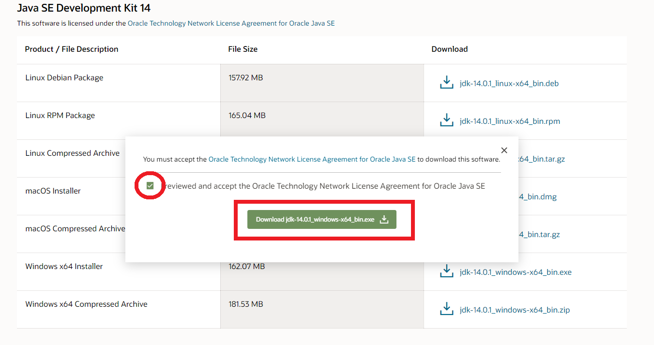Click the 157.92 MB file size
The width and height of the screenshot is (654, 345).
[x=246, y=77]
